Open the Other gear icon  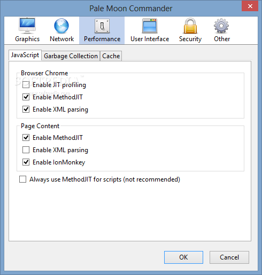point(221,26)
